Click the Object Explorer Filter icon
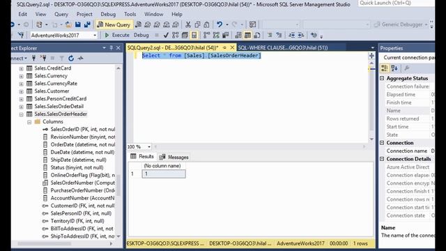446x251 pixels. coord(61,59)
